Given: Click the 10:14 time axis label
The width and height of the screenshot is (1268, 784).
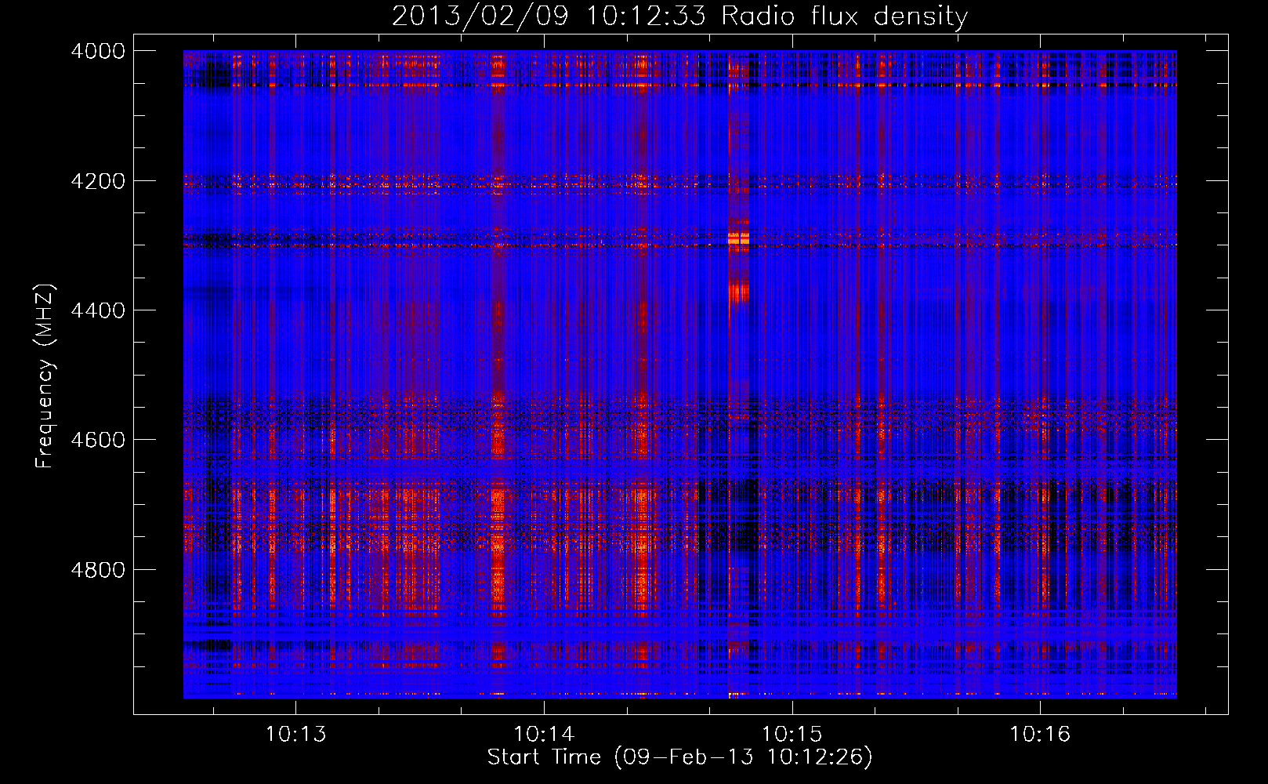Looking at the screenshot, I should (x=544, y=735).
